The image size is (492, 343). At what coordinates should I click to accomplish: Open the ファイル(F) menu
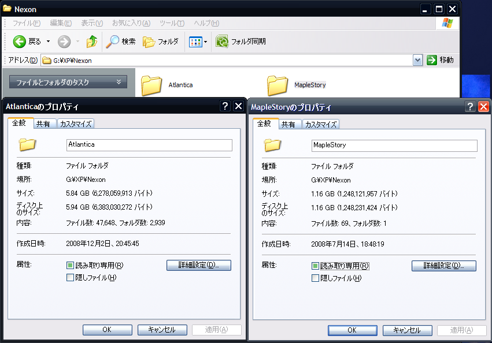pos(27,23)
